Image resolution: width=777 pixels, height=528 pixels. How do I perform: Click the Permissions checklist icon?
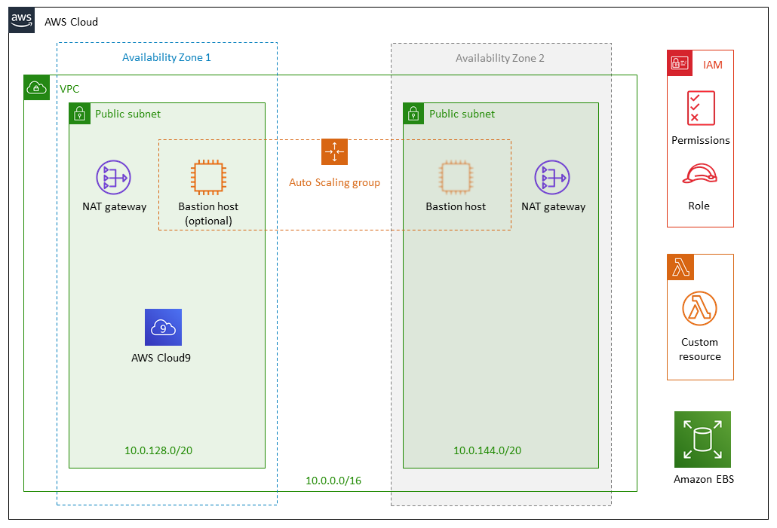(x=700, y=107)
